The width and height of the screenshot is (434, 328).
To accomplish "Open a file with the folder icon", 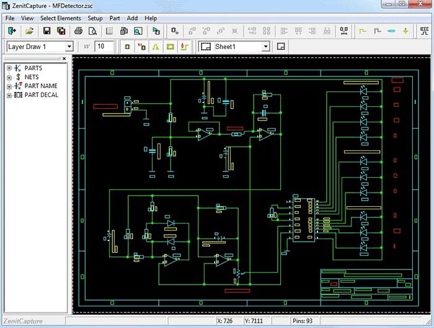I will coord(29,31).
